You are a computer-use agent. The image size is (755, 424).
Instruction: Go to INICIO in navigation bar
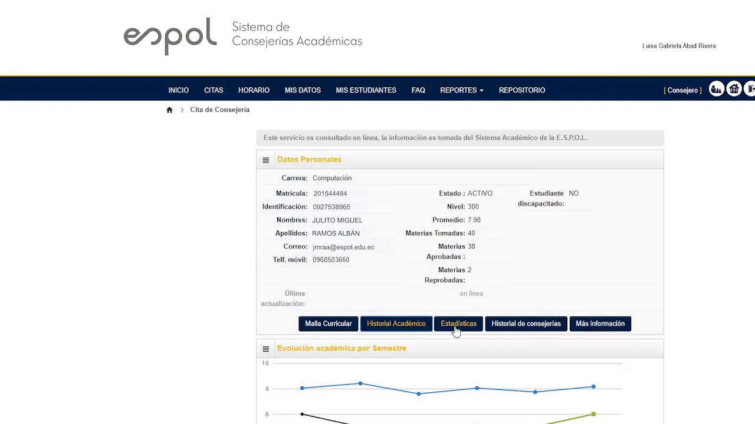pyautogui.click(x=179, y=90)
